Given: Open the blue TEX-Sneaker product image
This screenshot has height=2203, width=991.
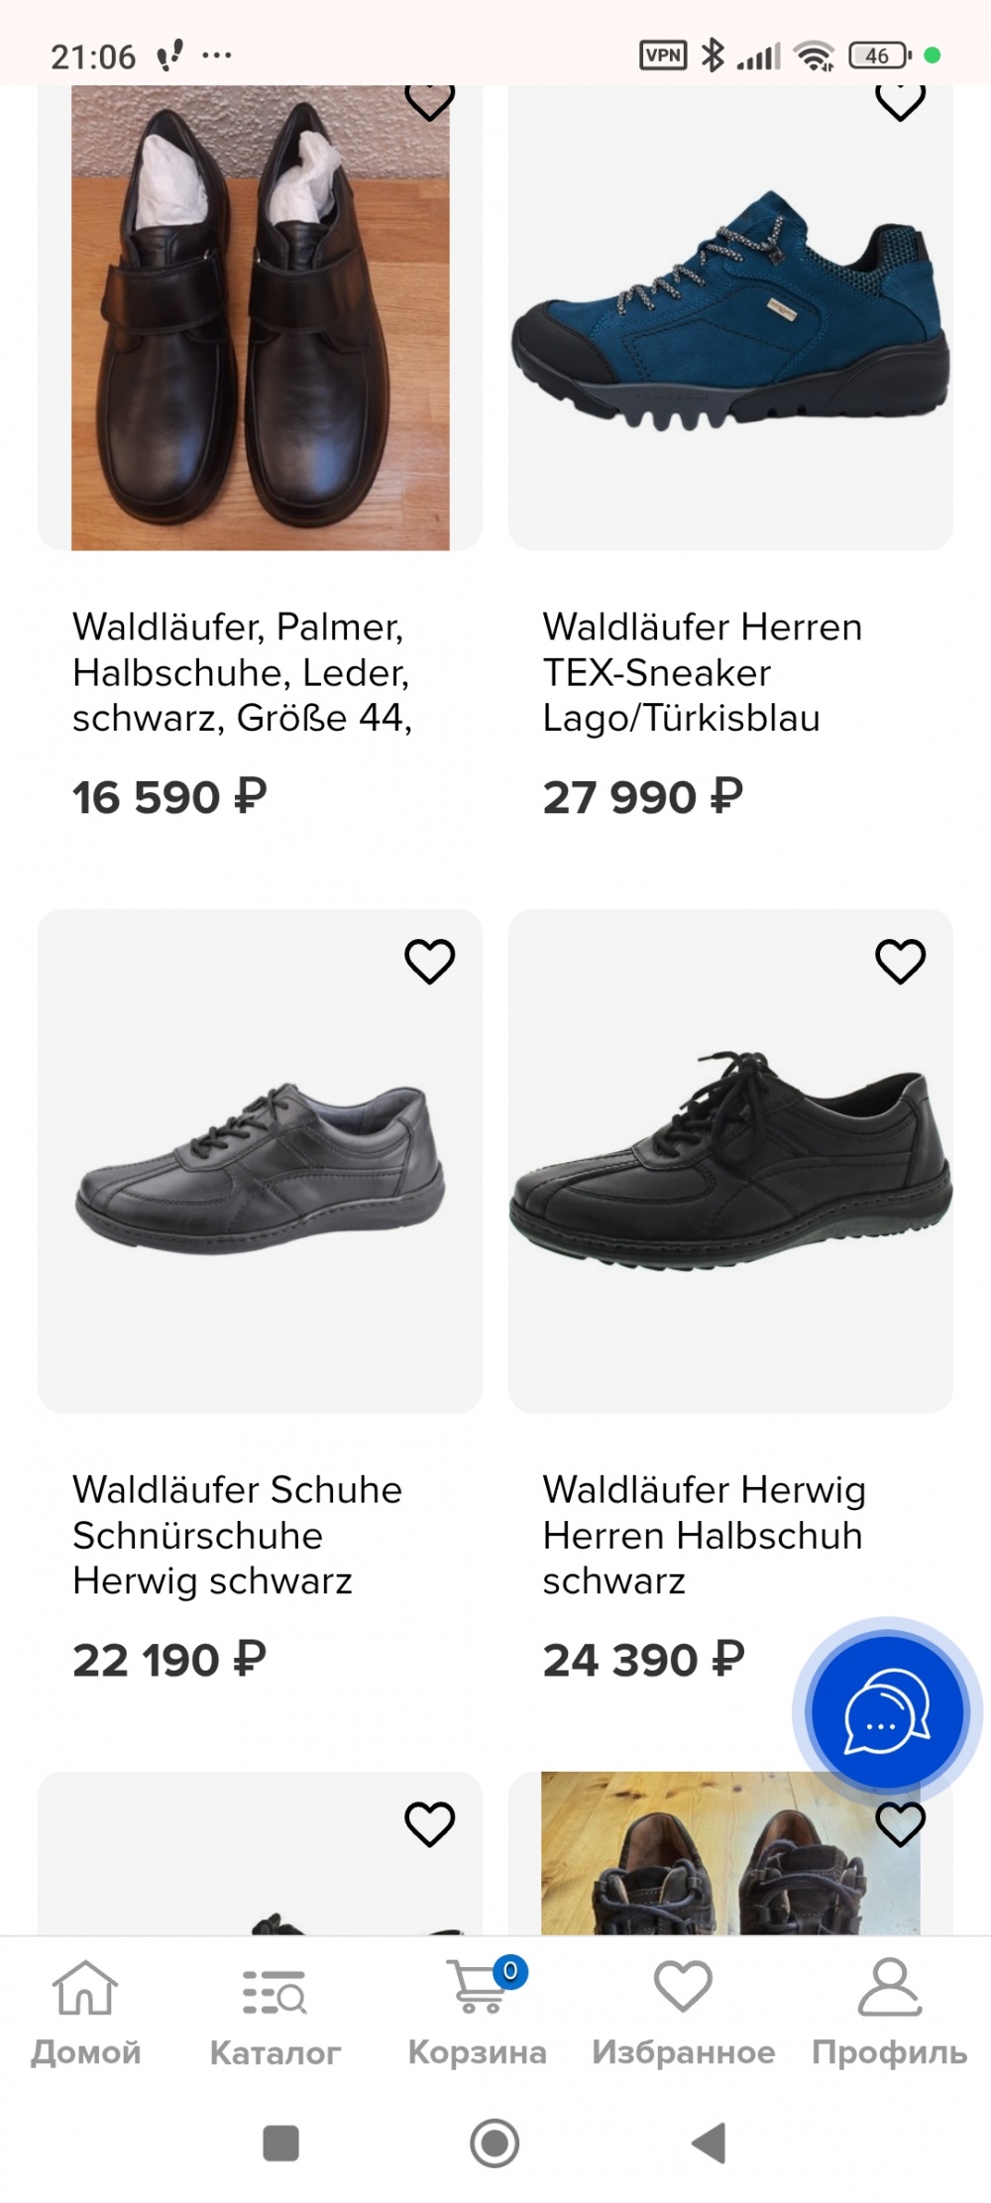Looking at the screenshot, I should coord(730,317).
